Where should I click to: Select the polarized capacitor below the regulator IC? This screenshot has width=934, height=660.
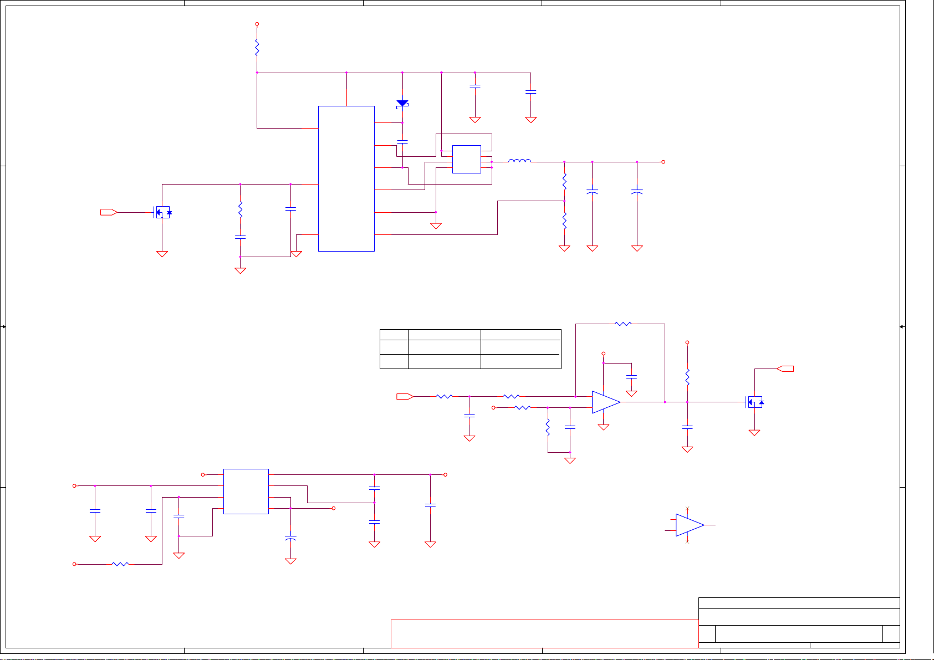click(290, 538)
